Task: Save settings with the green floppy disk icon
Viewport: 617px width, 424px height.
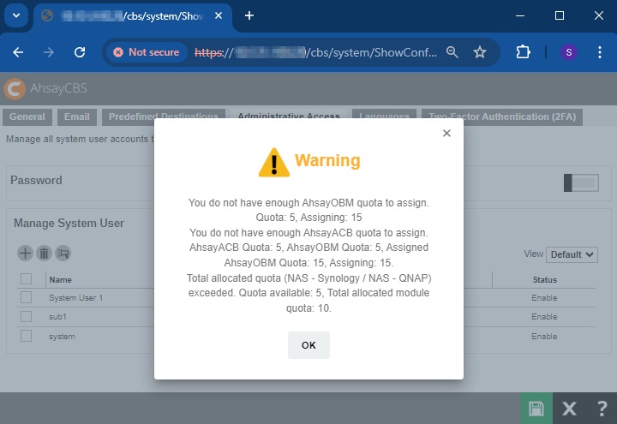Action: 536,409
